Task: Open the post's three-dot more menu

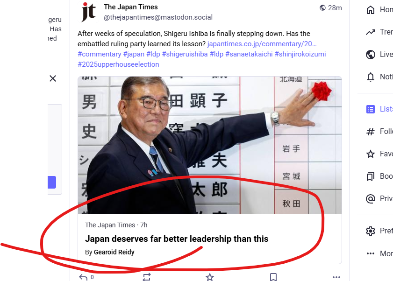Action: pyautogui.click(x=336, y=277)
